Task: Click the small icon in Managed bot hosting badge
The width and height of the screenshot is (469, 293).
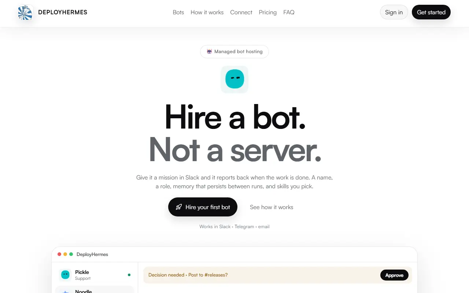Action: click(x=209, y=52)
